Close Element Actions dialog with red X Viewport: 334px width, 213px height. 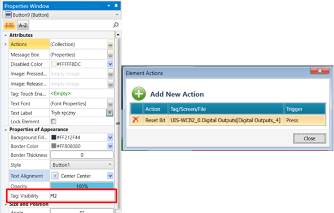pyautogui.click(x=320, y=70)
